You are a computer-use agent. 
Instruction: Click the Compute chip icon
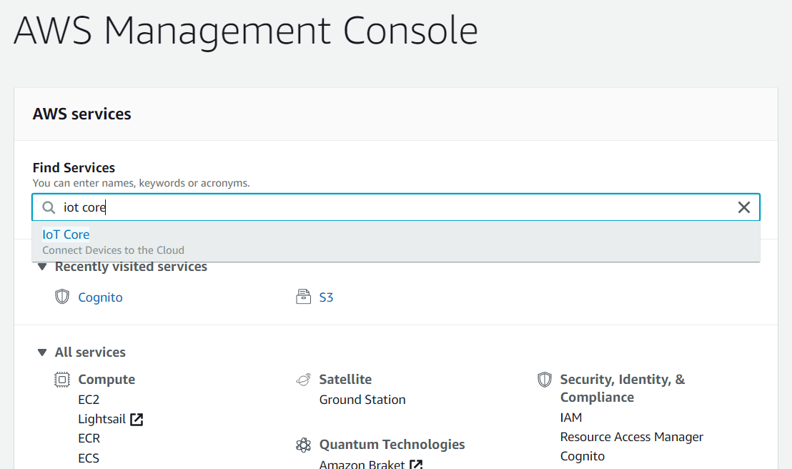pos(62,380)
